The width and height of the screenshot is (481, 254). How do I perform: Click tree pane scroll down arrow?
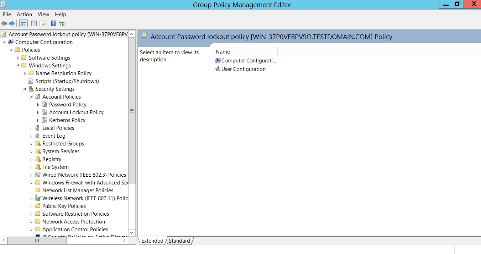coord(132,233)
